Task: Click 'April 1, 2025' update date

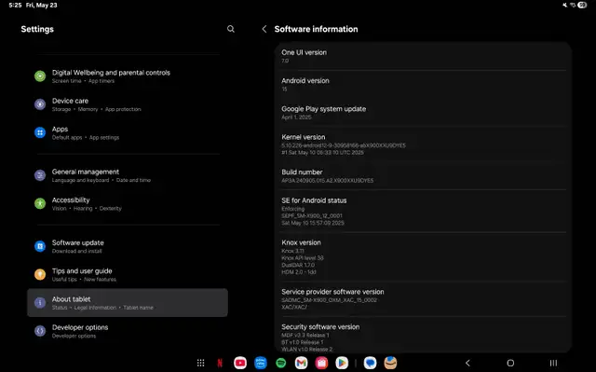Action: (296, 117)
